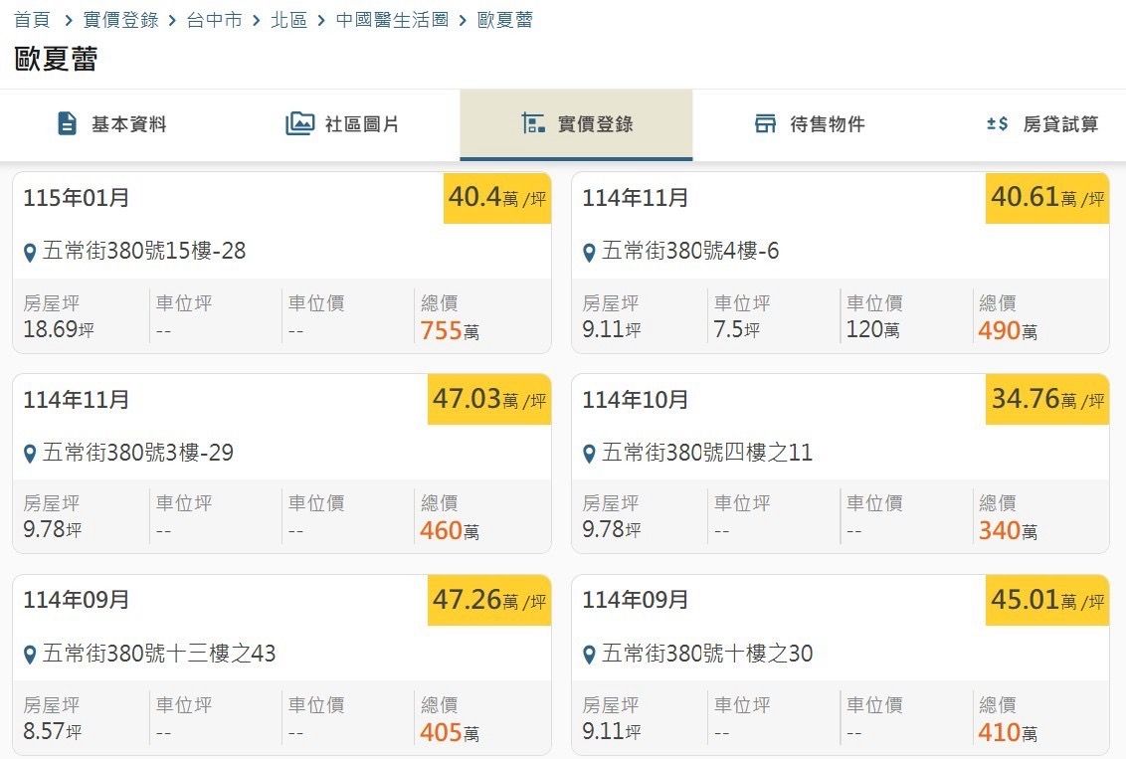Click map pin icon for 五常街380號四樓之11
This screenshot has width=1126, height=759.
coord(589,455)
